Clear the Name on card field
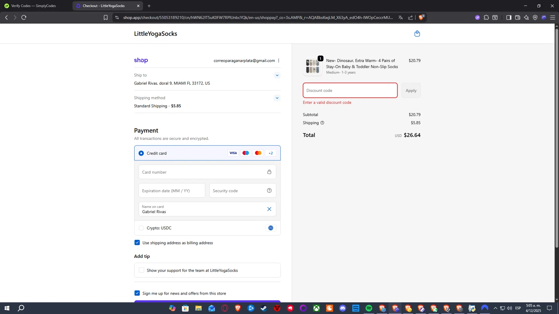Image resolution: width=559 pixels, height=314 pixels. [x=269, y=209]
